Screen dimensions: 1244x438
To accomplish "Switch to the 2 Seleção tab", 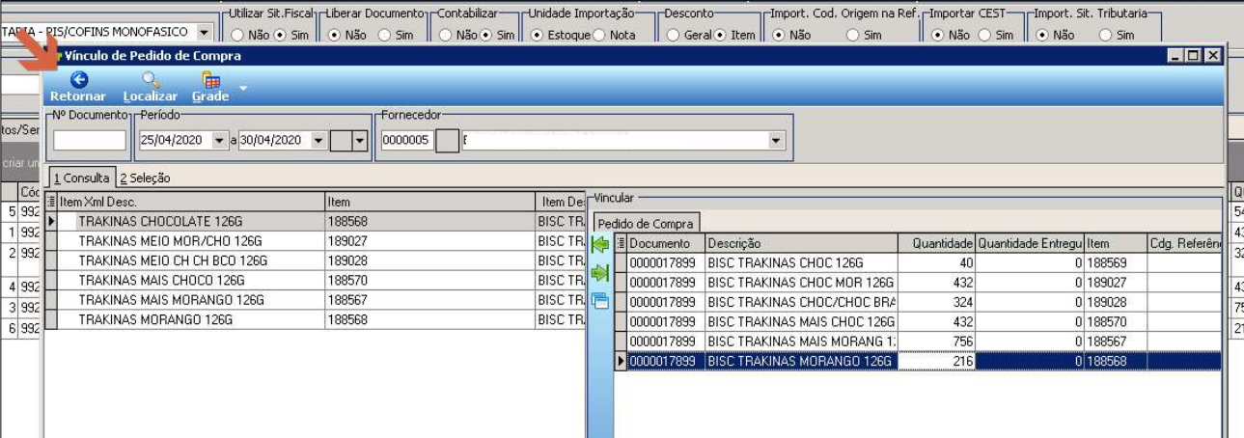I will pyautogui.click(x=145, y=178).
